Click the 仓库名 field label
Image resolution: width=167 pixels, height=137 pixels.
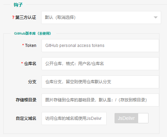[x=30, y=64]
